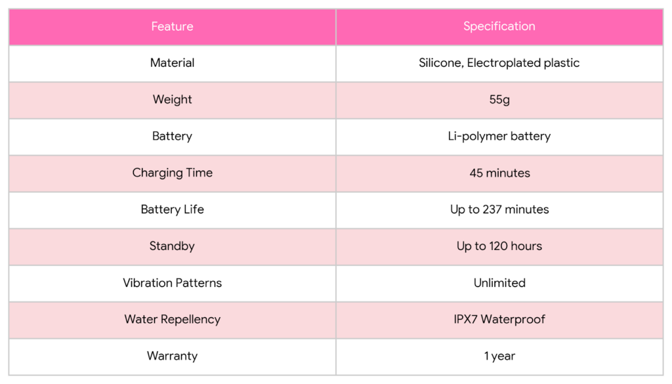This screenshot has height=384, width=672.
Task: Click the IPX7 Waterproof cell
Action: click(499, 320)
